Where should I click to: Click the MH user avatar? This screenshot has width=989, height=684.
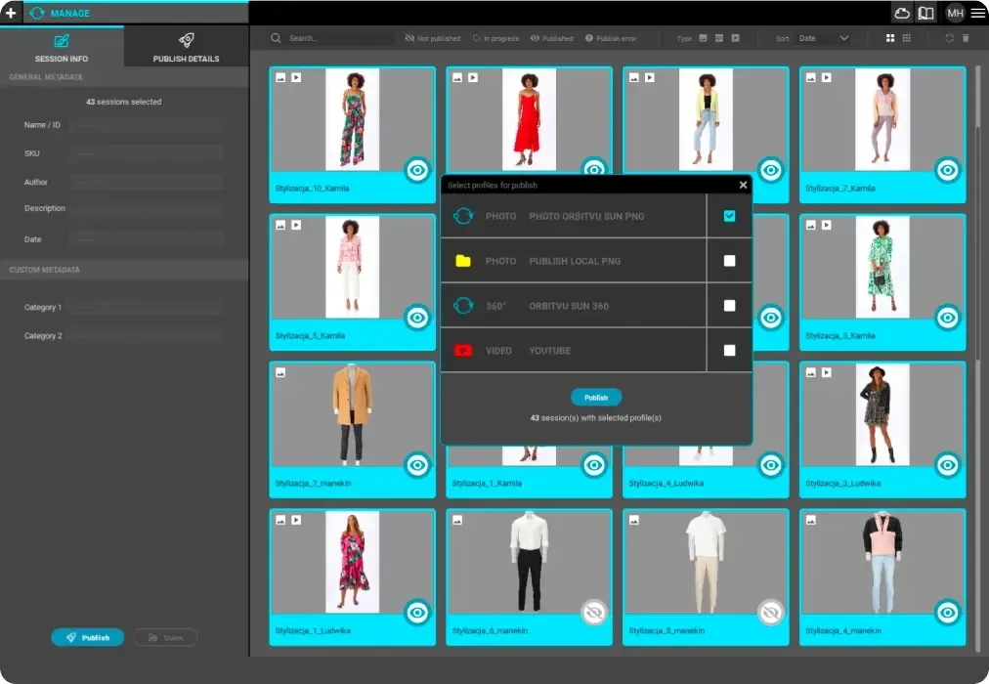[x=954, y=13]
